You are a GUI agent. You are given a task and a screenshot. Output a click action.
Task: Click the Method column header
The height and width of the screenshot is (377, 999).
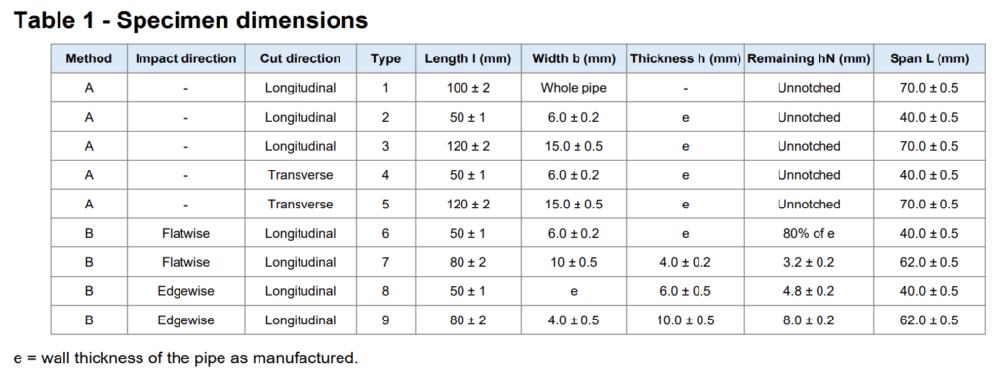point(89,58)
